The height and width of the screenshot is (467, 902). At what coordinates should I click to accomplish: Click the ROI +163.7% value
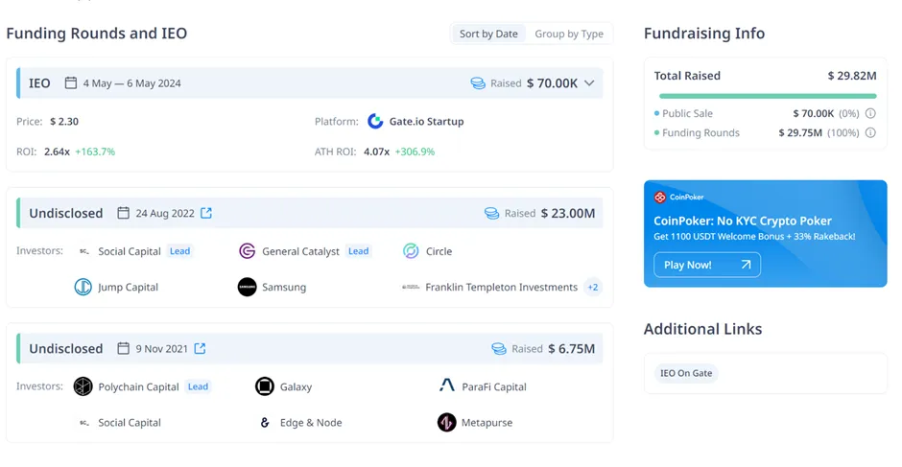(95, 152)
